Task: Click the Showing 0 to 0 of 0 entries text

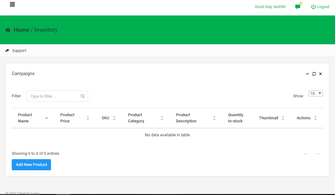Action: [x=36, y=154]
